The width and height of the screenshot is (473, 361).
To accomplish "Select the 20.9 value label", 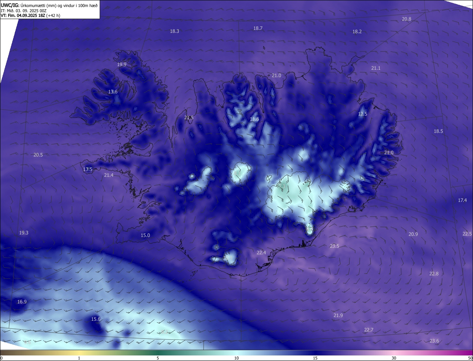I will (413, 234).
